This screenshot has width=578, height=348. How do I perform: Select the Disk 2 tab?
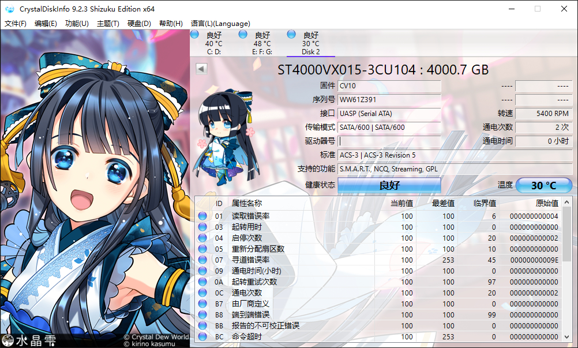tap(311, 43)
